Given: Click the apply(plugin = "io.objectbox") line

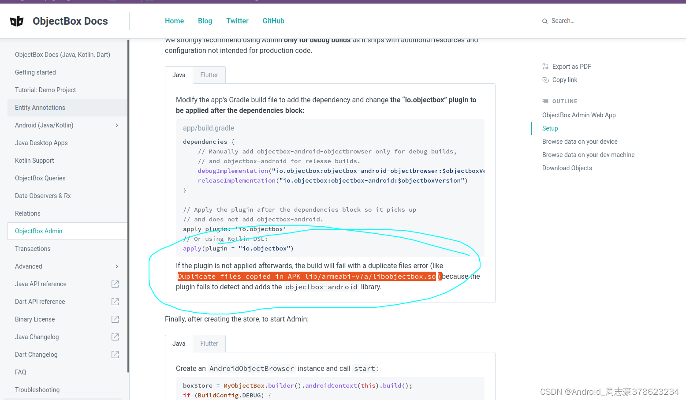Looking at the screenshot, I should click(238, 248).
